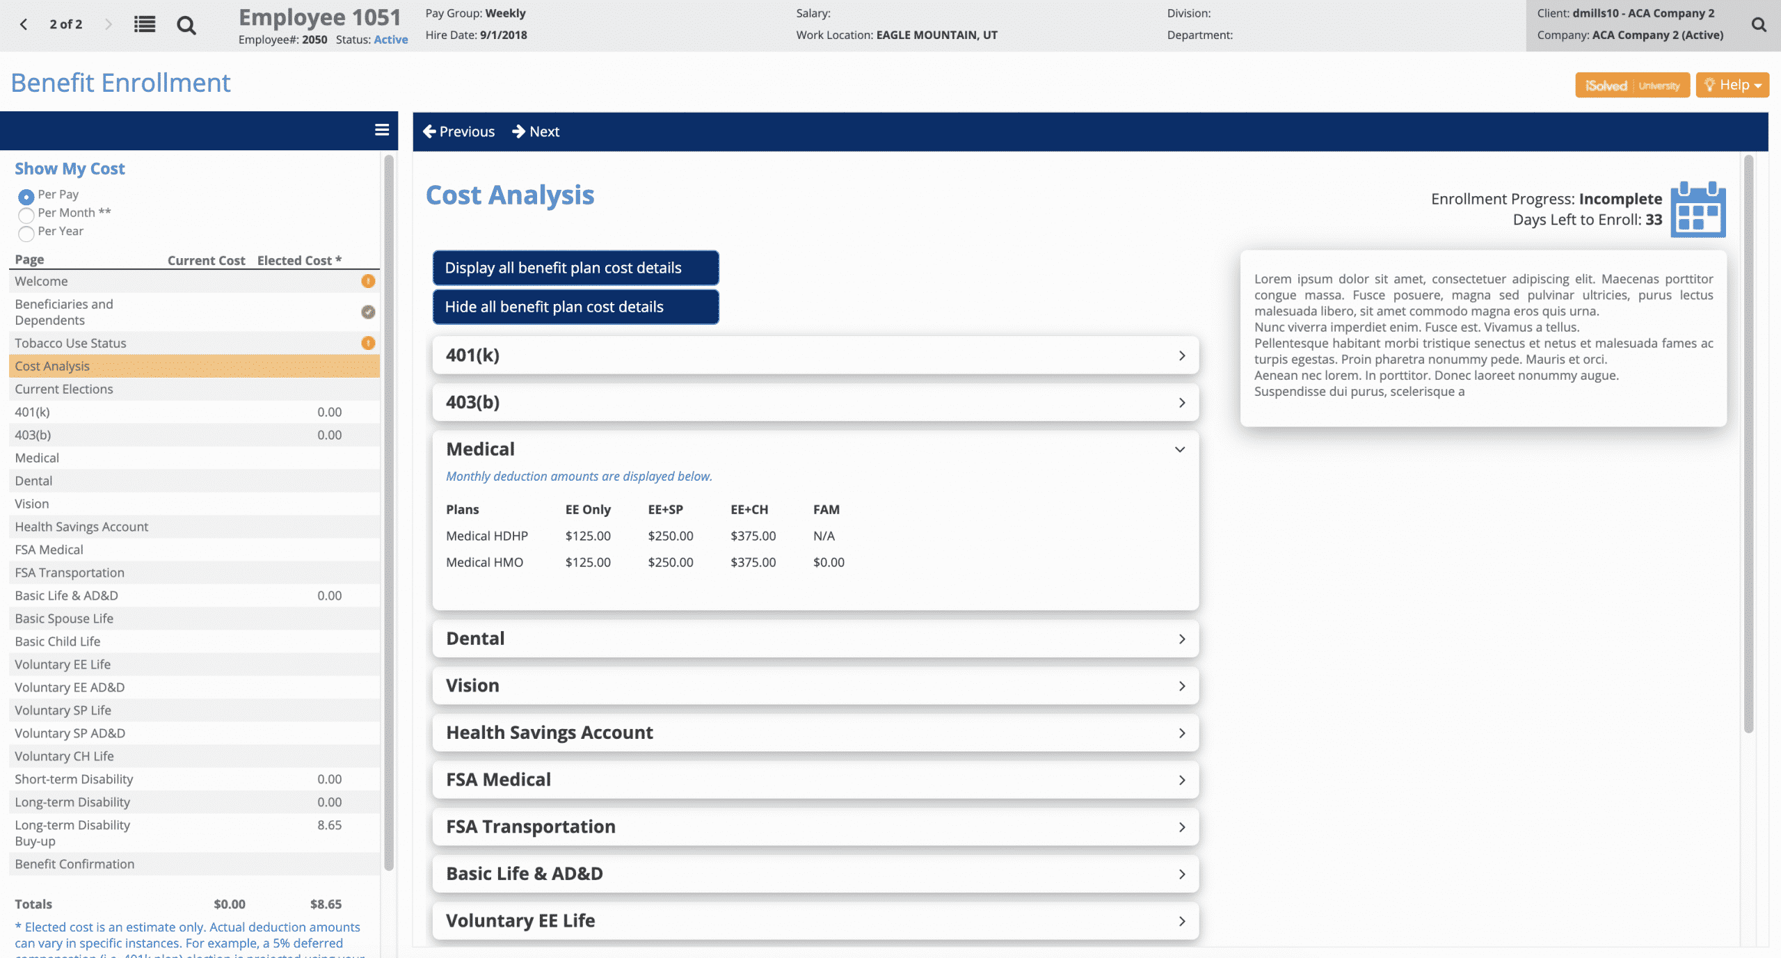Viewport: 1781px width, 958px height.
Task: Click Next in the navigation bar
Action: coord(536,131)
